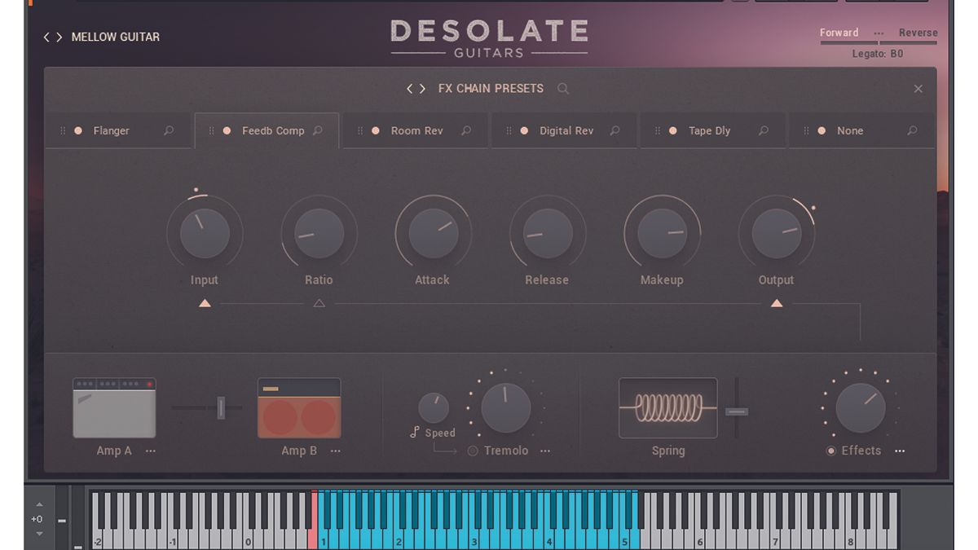Open the FX Chain Presets search magnifier
978x550 pixels.
pyautogui.click(x=562, y=88)
